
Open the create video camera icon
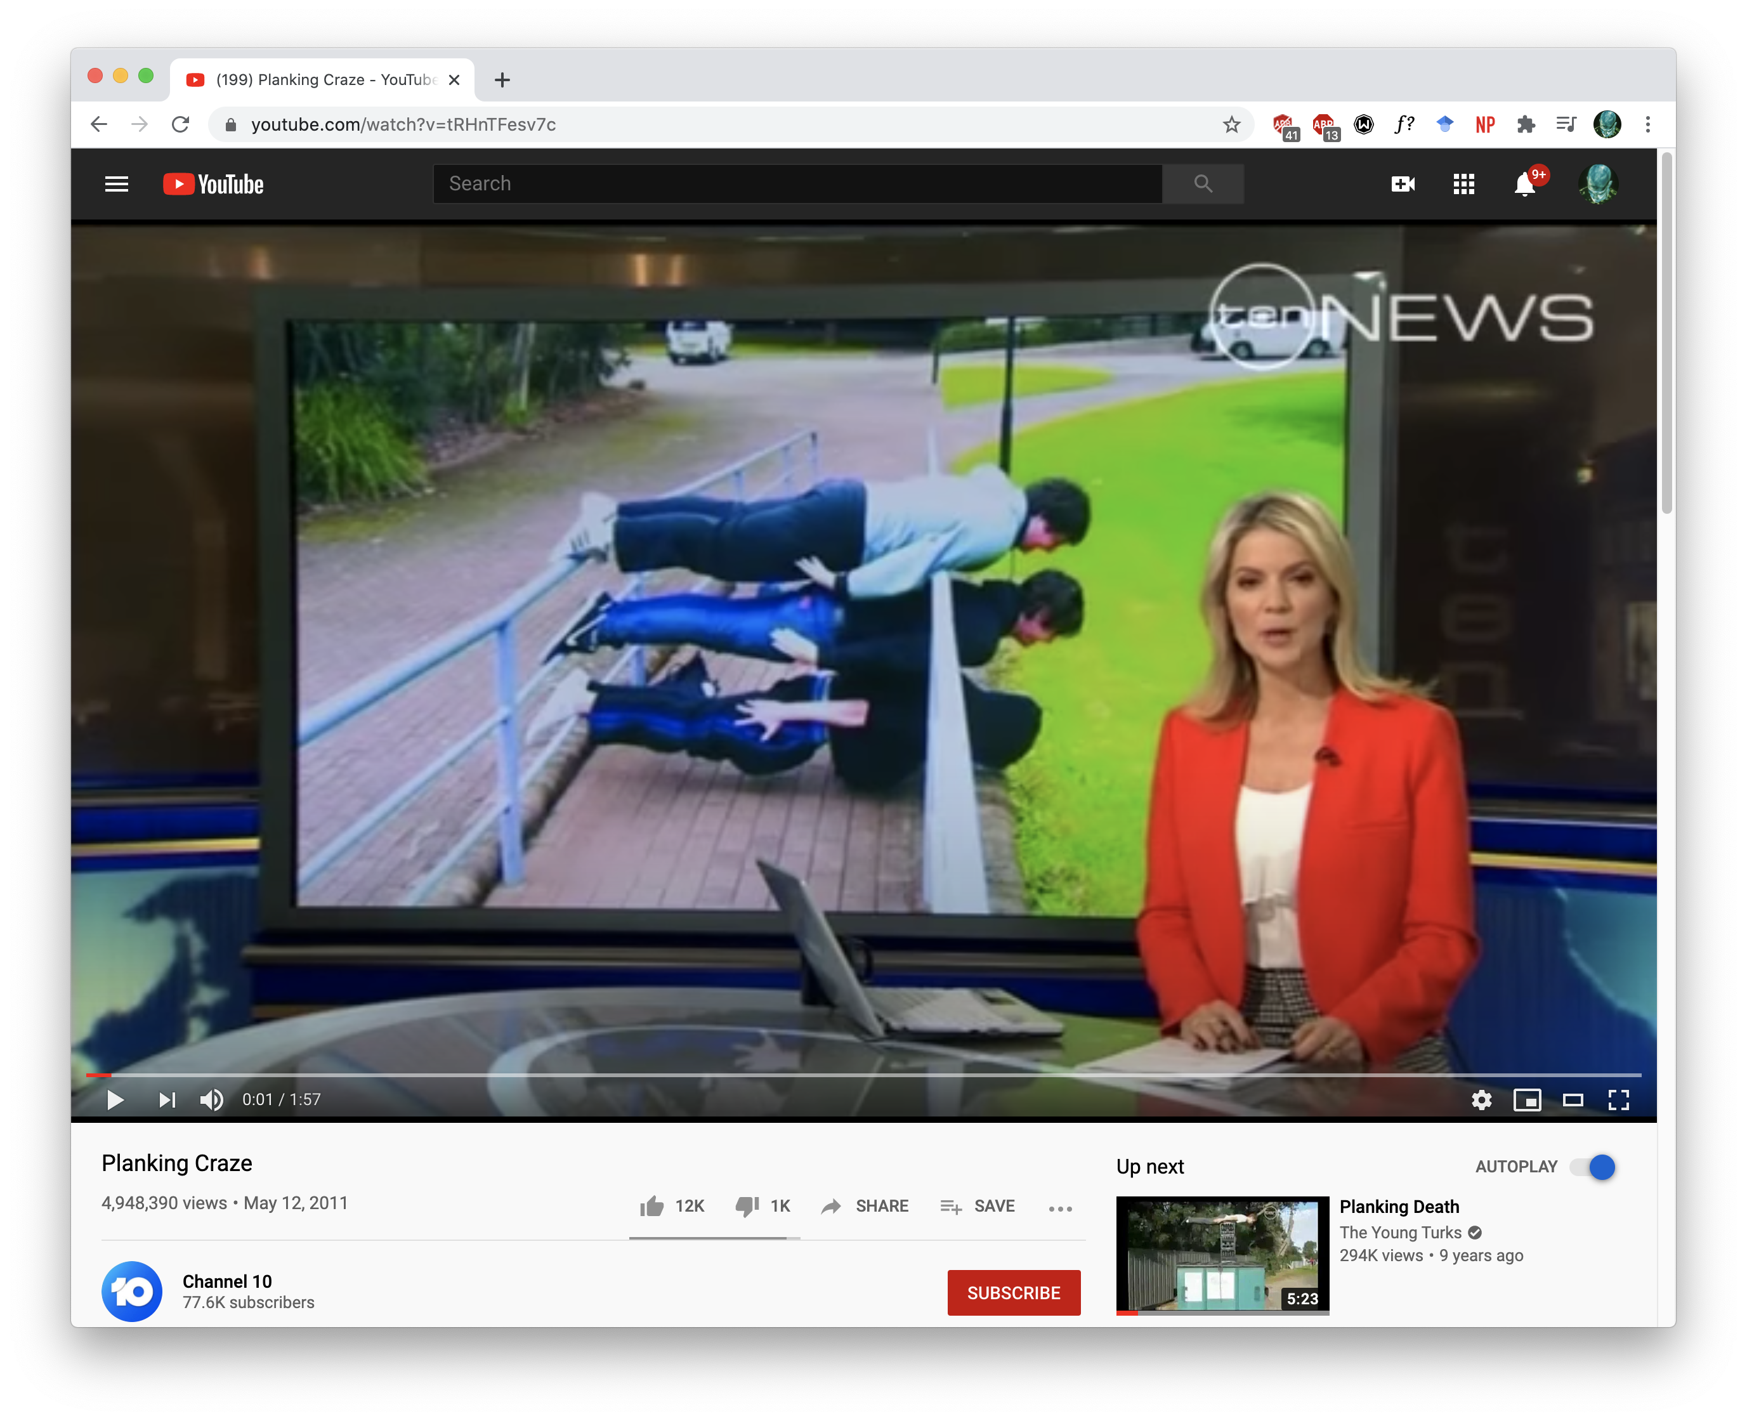pyautogui.click(x=1403, y=184)
